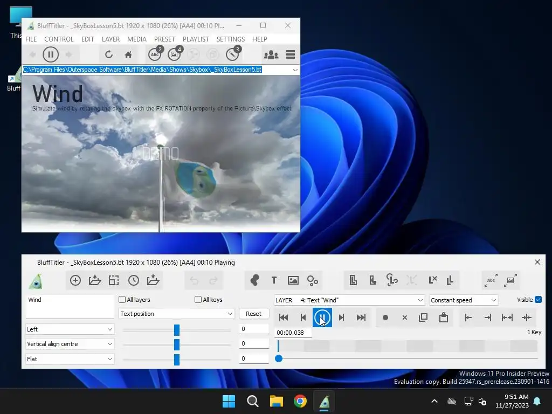Jump to first key with rewind button

click(x=284, y=318)
